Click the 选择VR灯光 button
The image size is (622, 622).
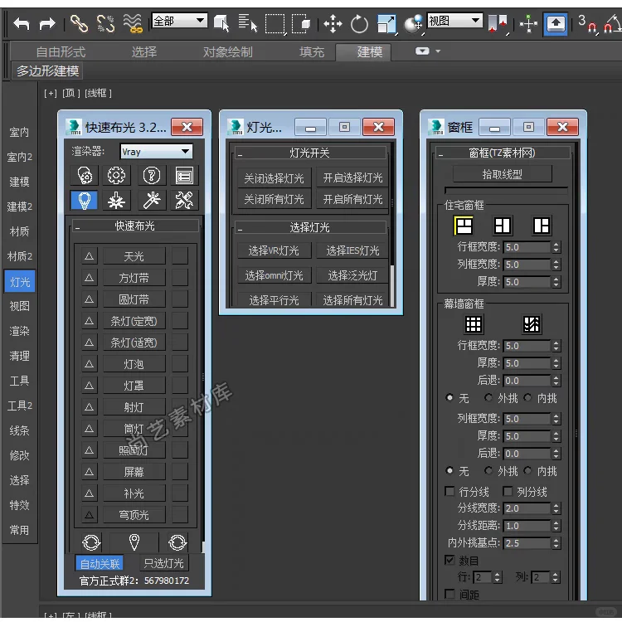point(275,250)
